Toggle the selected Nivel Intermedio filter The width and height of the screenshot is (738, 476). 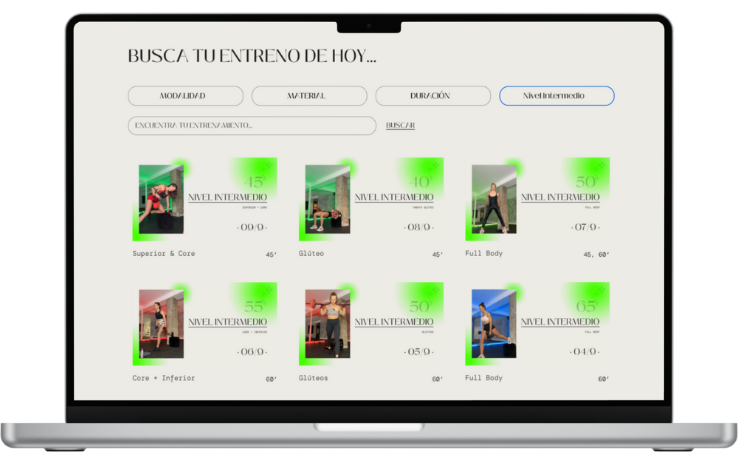tap(556, 96)
